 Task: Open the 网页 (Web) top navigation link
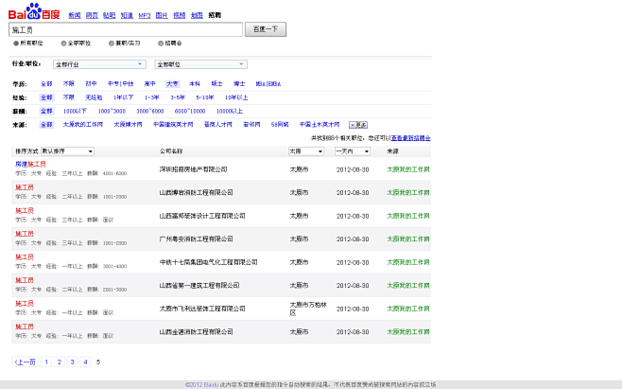coord(92,15)
